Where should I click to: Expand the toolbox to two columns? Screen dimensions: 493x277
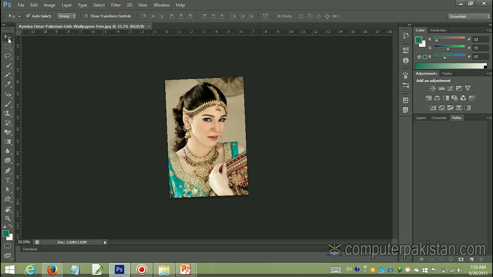tap(4, 25)
